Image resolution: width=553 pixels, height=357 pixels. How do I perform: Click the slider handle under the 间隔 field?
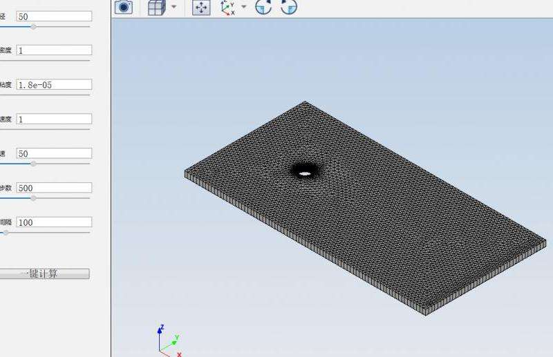coord(6,233)
